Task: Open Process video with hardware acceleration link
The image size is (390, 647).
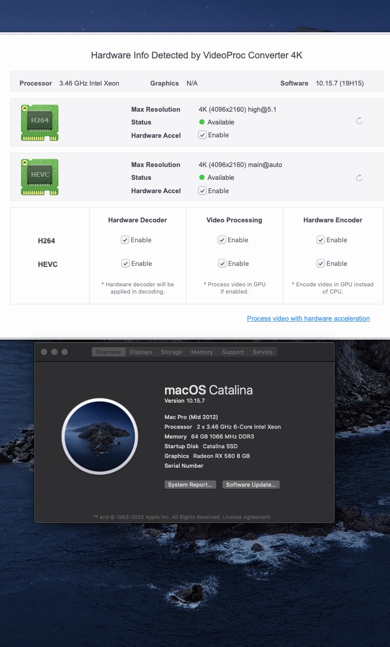Action: [x=309, y=318]
